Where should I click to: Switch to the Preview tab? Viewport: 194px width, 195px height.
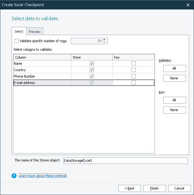34,32
